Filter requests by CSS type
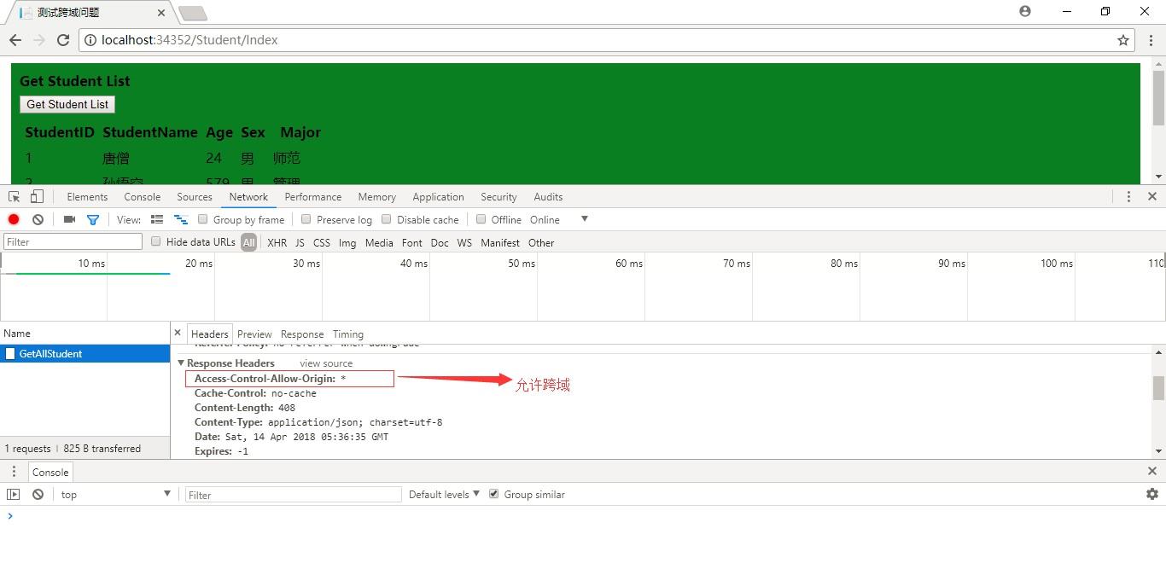Viewport: 1166px width, 563px height. [x=322, y=242]
